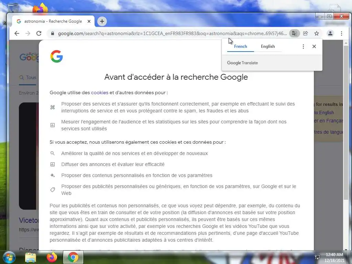Click the tools icon beside 'Proposer des services'

coord(53,107)
